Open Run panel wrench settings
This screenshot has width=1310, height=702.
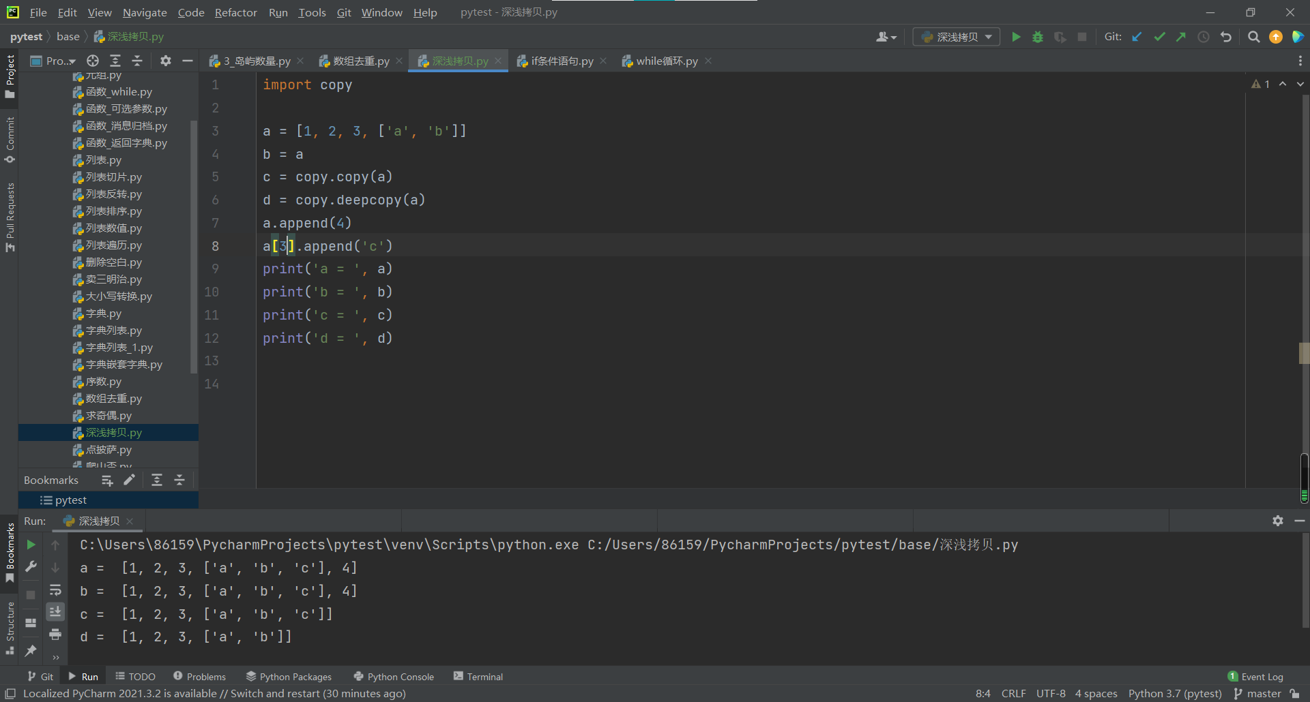coord(31,566)
